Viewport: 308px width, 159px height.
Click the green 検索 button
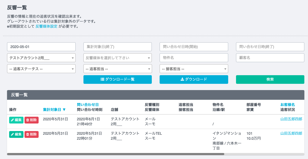270,79
